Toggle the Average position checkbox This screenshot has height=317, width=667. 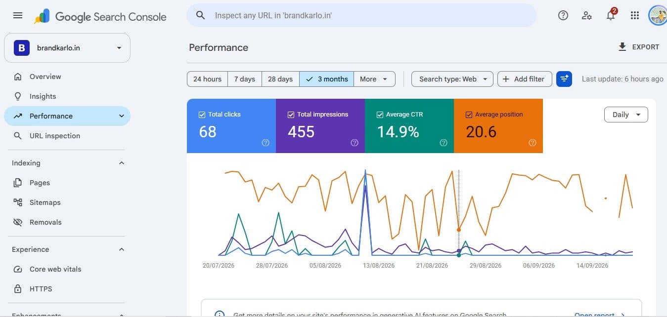[x=469, y=115]
